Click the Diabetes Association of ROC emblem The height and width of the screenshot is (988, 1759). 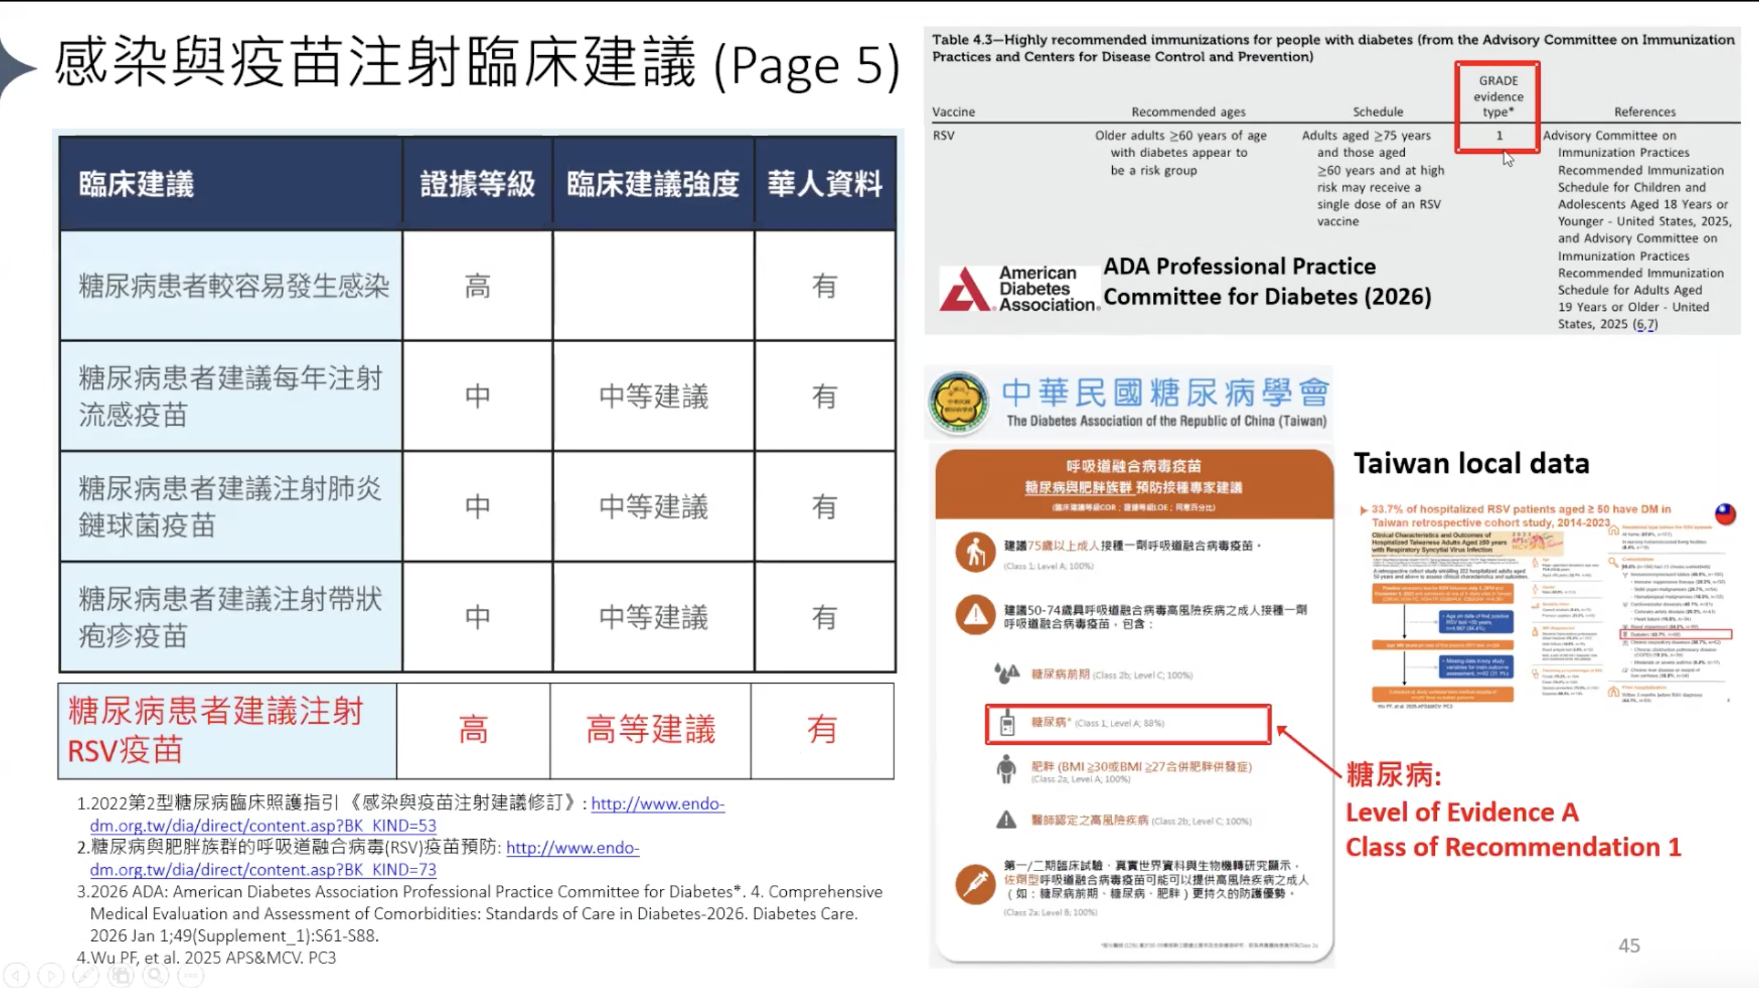pyautogui.click(x=959, y=403)
